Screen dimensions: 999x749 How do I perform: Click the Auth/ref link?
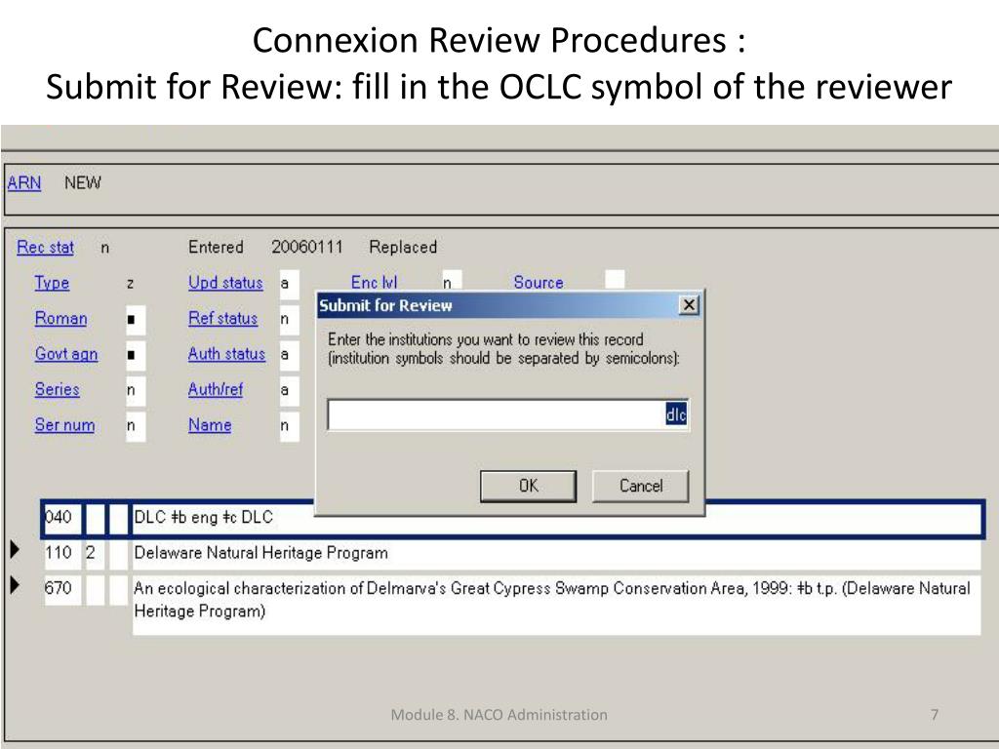pos(216,389)
